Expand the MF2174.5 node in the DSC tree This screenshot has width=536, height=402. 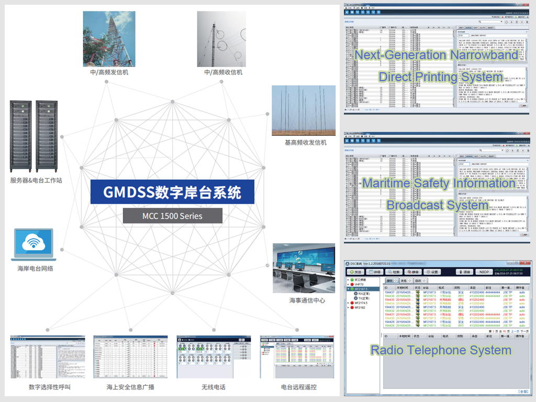[348, 303]
